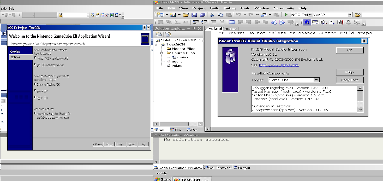Click the Show All Files icon in Solution Explorer

[x=168, y=34]
